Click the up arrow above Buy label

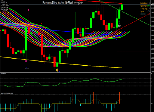119,22
